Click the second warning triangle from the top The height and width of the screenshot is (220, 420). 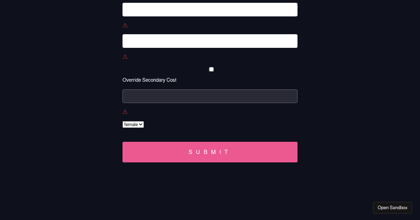[x=125, y=56]
